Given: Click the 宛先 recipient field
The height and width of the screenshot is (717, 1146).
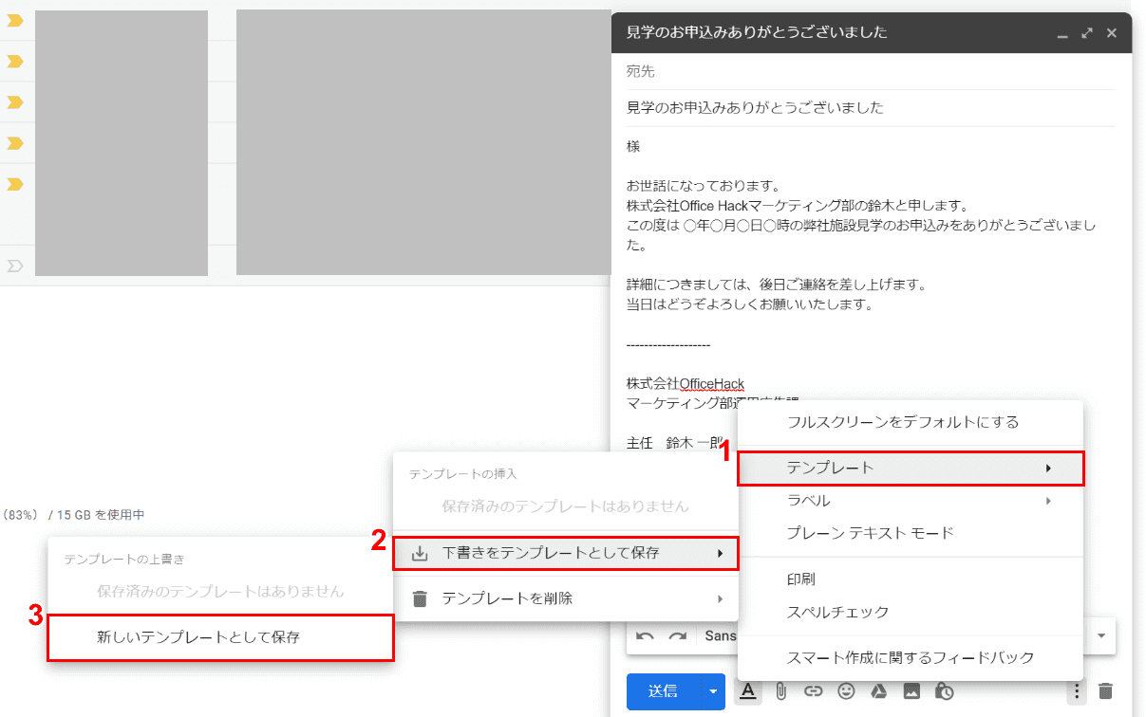Looking at the screenshot, I should click(871, 71).
